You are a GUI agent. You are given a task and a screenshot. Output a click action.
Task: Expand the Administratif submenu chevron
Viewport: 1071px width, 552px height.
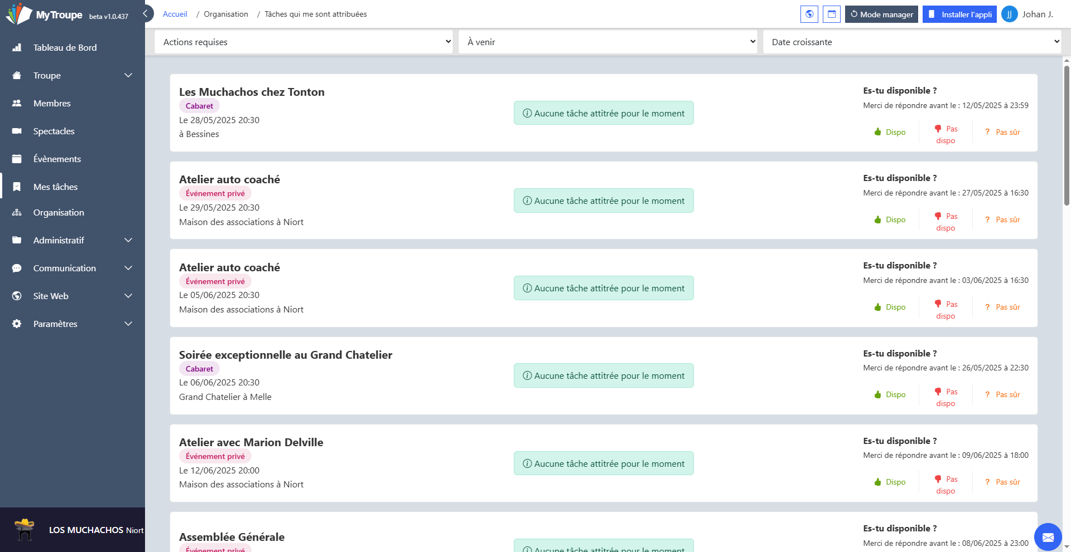tap(128, 240)
